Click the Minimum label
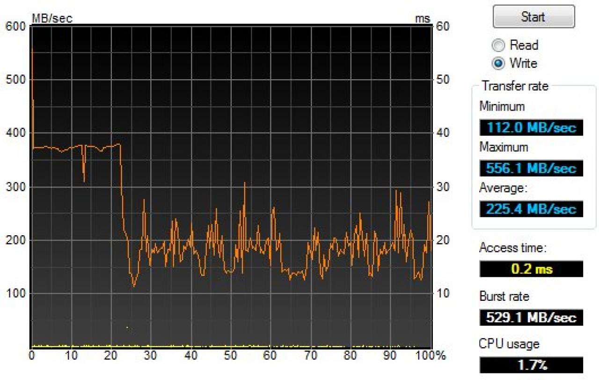 502,106
